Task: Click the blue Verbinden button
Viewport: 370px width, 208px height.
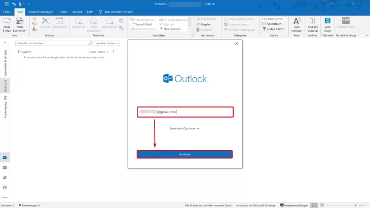Action: click(x=184, y=154)
